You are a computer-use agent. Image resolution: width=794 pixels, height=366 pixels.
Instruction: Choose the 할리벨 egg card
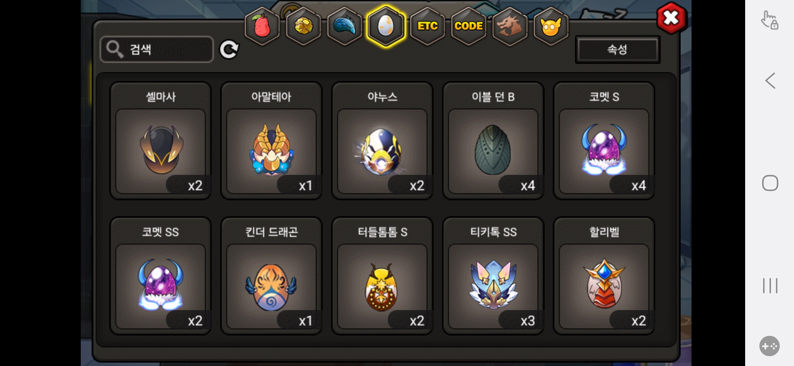tap(604, 276)
